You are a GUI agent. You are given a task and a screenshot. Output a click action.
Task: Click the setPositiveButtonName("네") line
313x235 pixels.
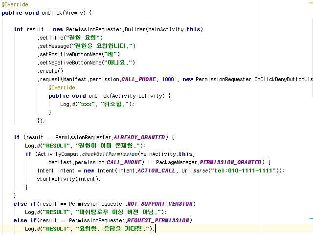pyautogui.click(x=78, y=54)
